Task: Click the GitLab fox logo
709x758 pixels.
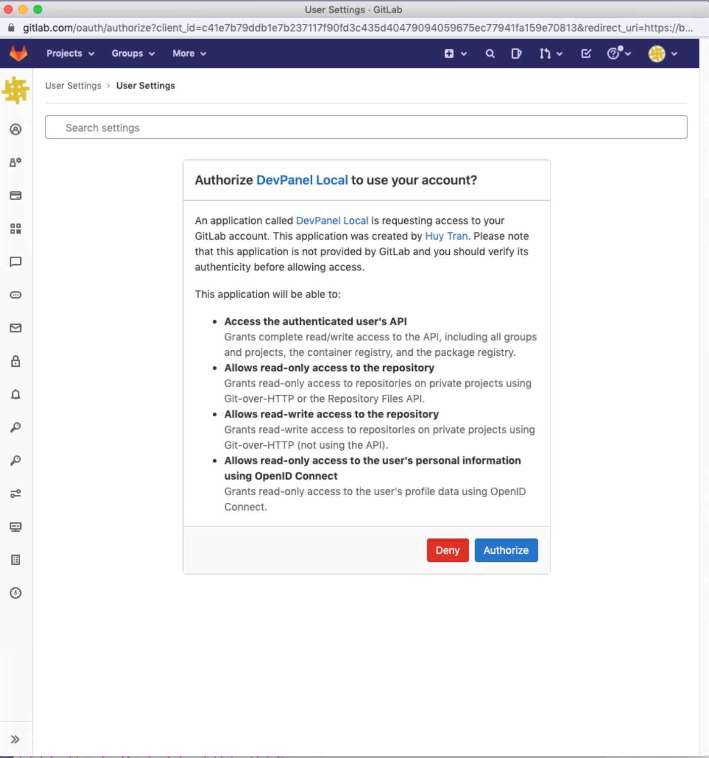Action: (x=19, y=53)
